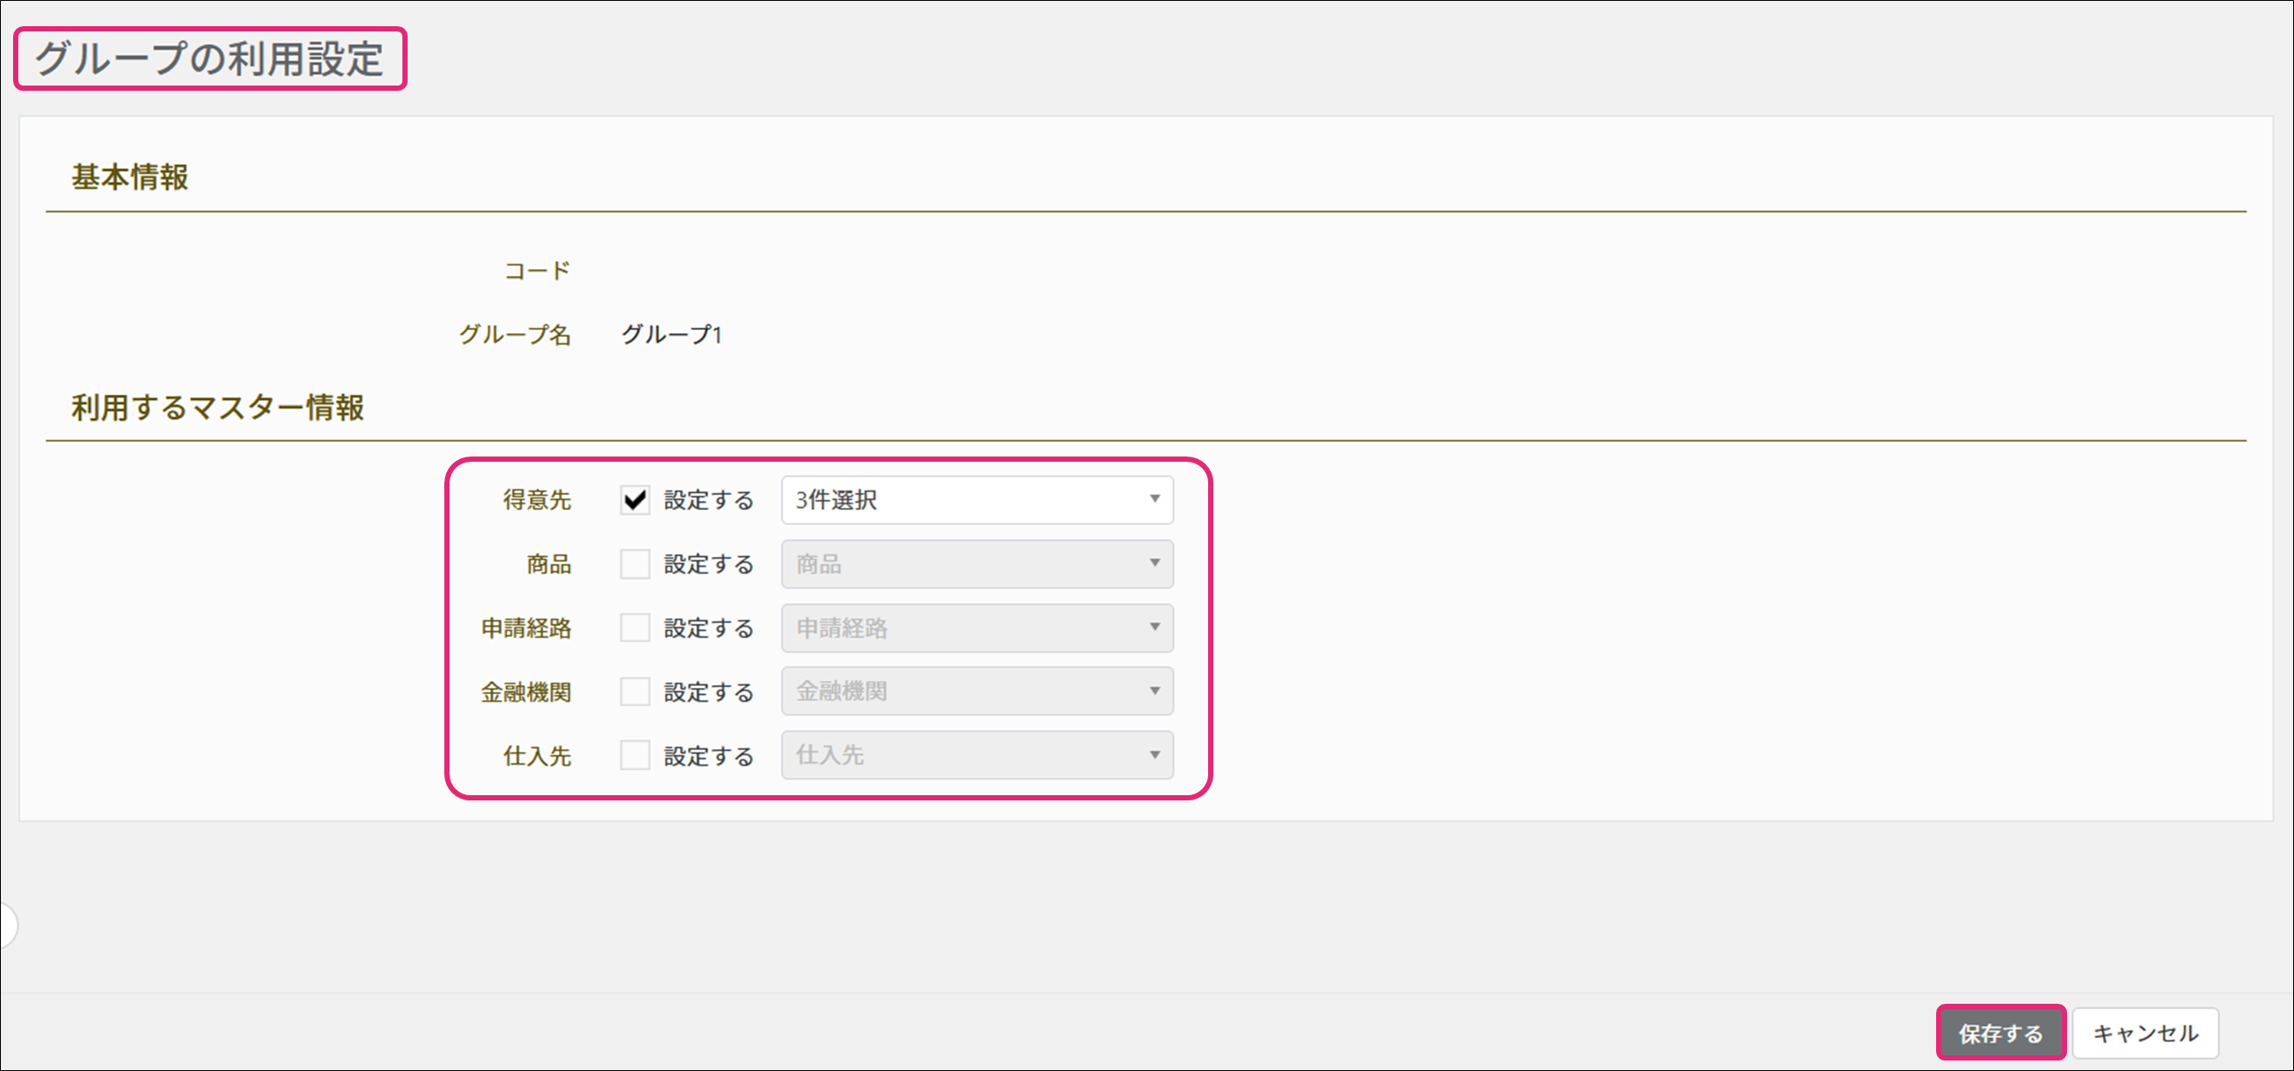Open the 得意先 3件選択 dropdown
This screenshot has height=1071, width=2294.
(x=977, y=500)
